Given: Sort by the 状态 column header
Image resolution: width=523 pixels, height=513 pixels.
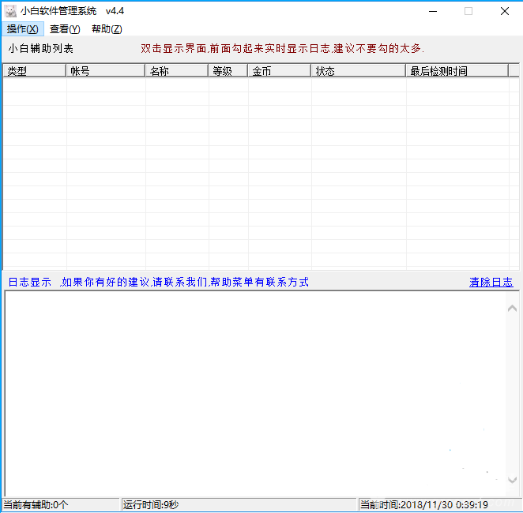Looking at the screenshot, I should [x=359, y=71].
